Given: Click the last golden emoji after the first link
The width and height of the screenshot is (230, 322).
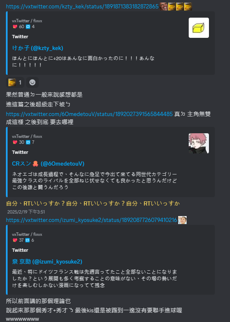Looking at the screenshot, I should click(188, 7).
